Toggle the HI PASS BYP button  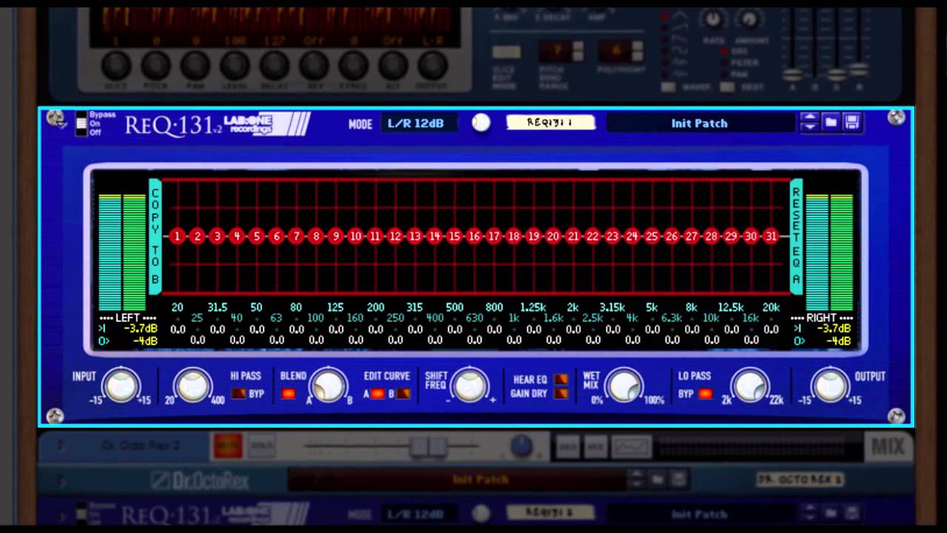point(239,394)
